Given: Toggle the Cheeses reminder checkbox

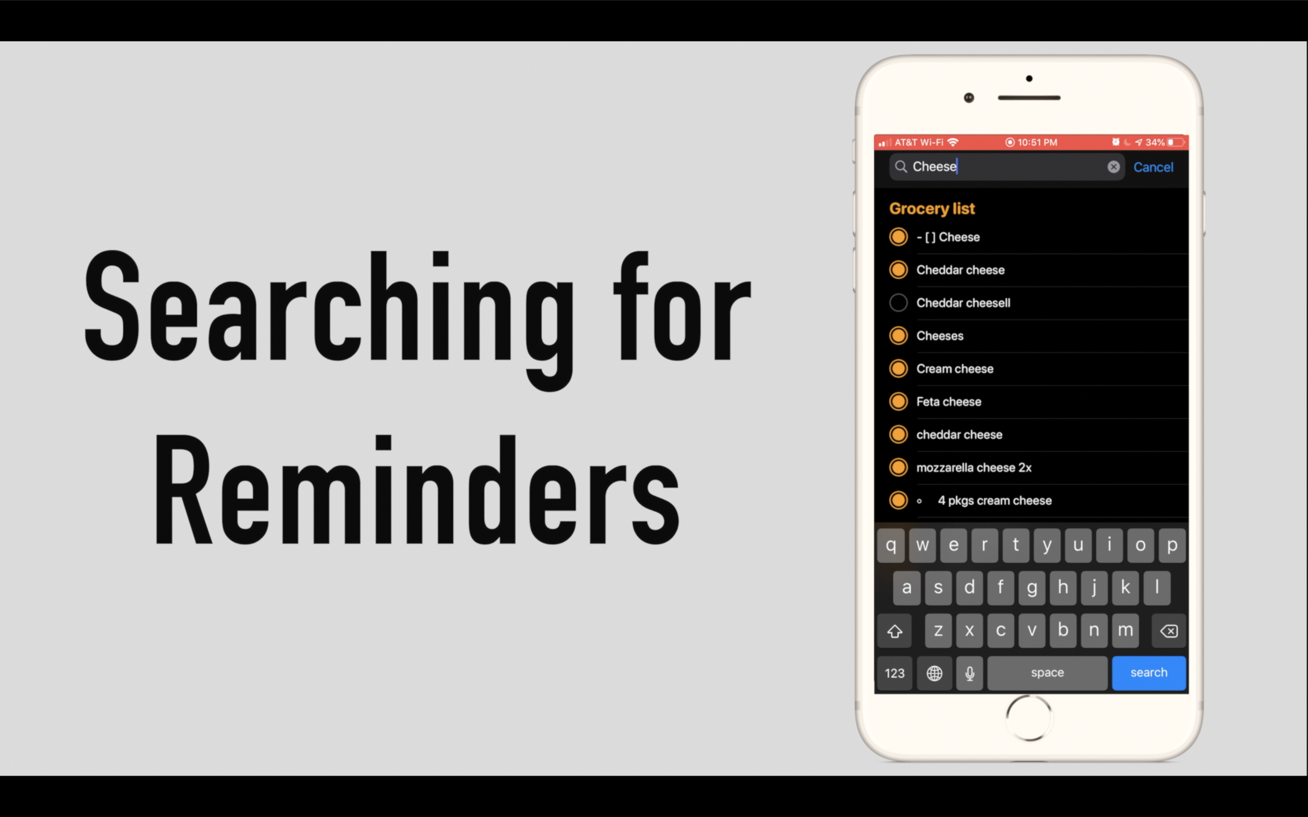Looking at the screenshot, I should pyautogui.click(x=897, y=335).
